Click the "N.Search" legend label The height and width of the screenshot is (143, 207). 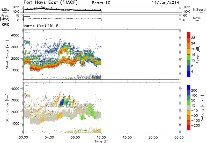[200, 10]
